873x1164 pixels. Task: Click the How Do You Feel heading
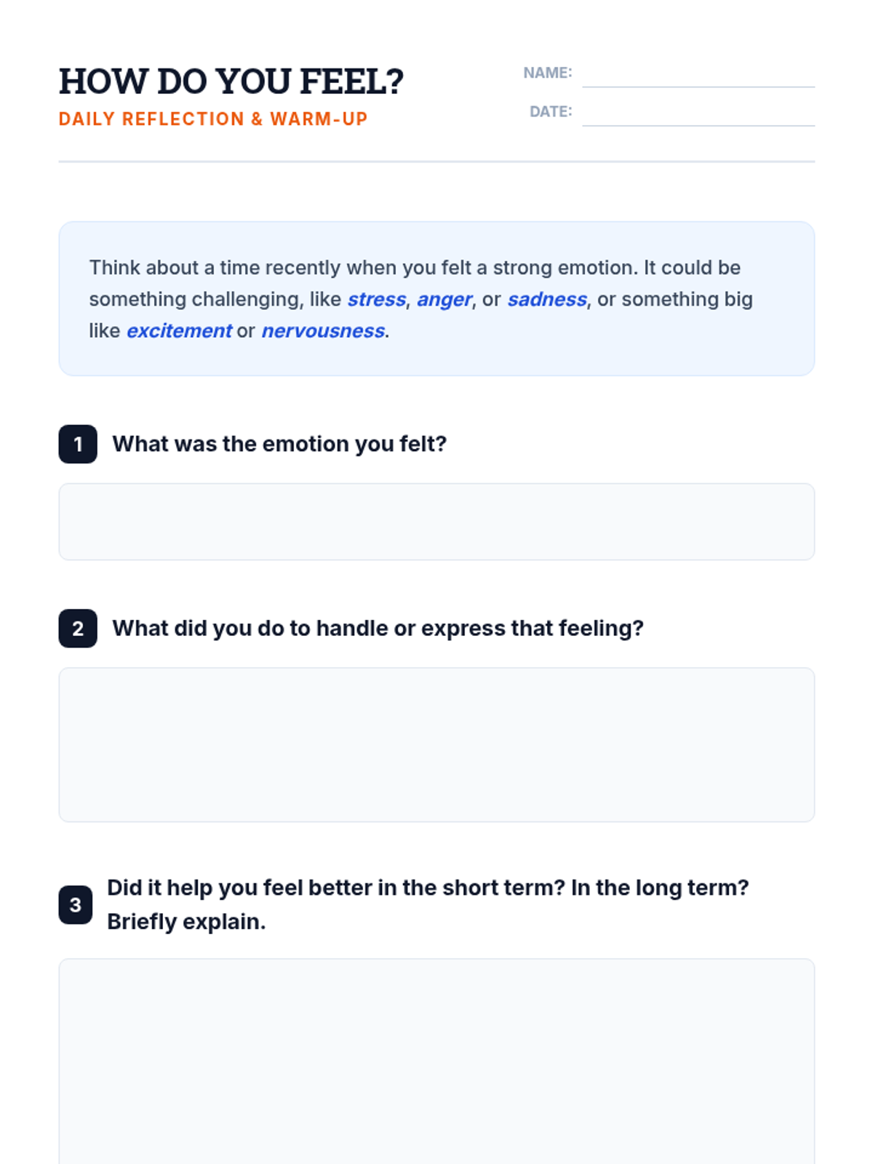231,81
